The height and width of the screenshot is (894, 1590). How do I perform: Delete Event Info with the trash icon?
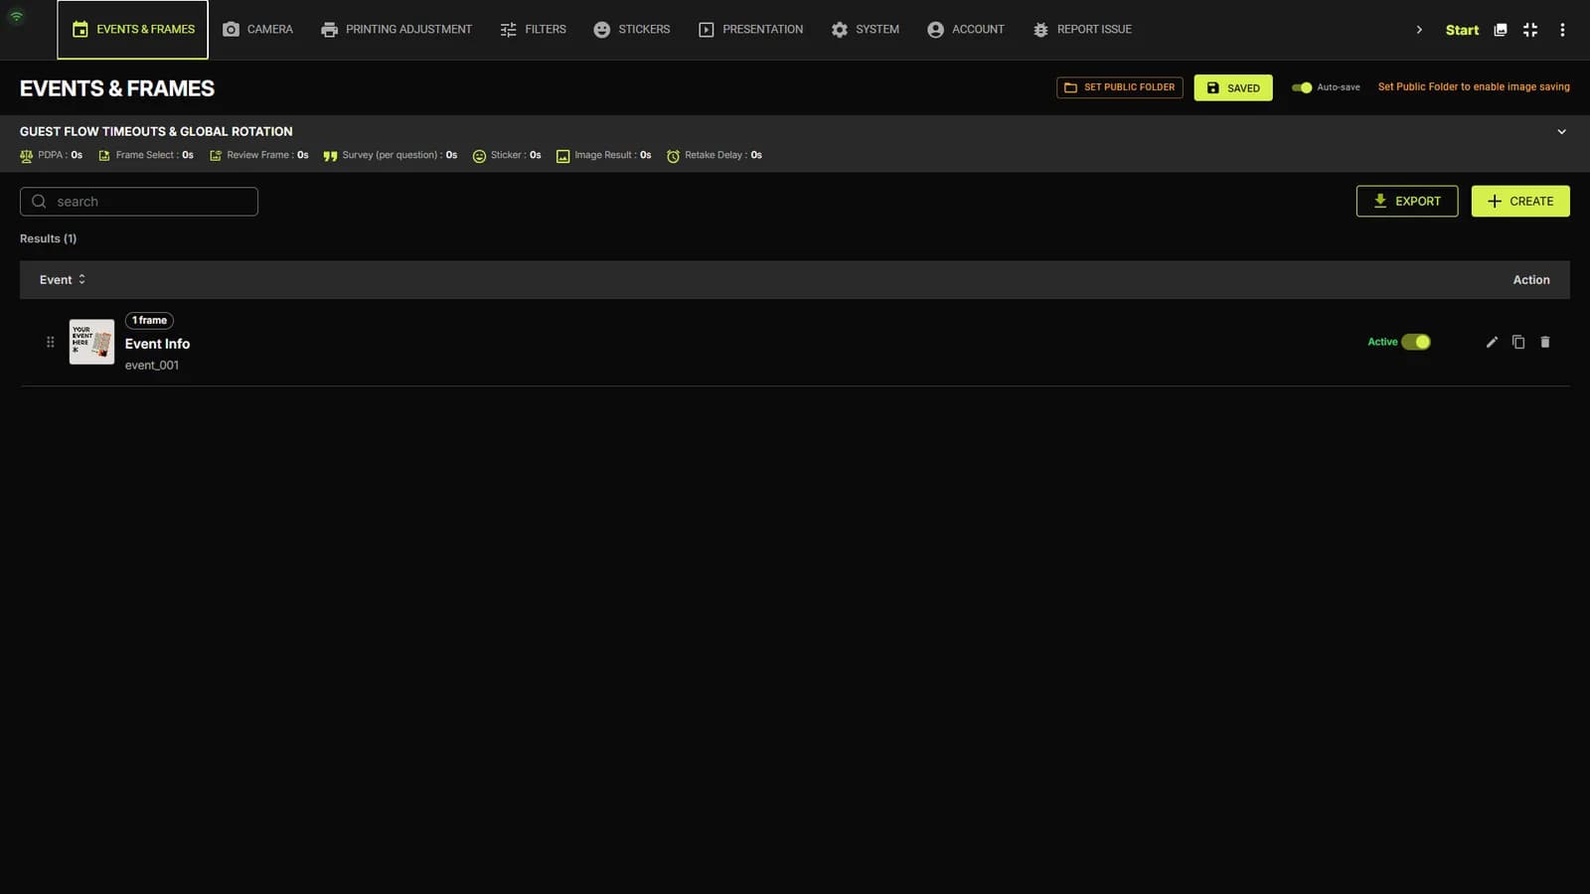[1545, 342]
